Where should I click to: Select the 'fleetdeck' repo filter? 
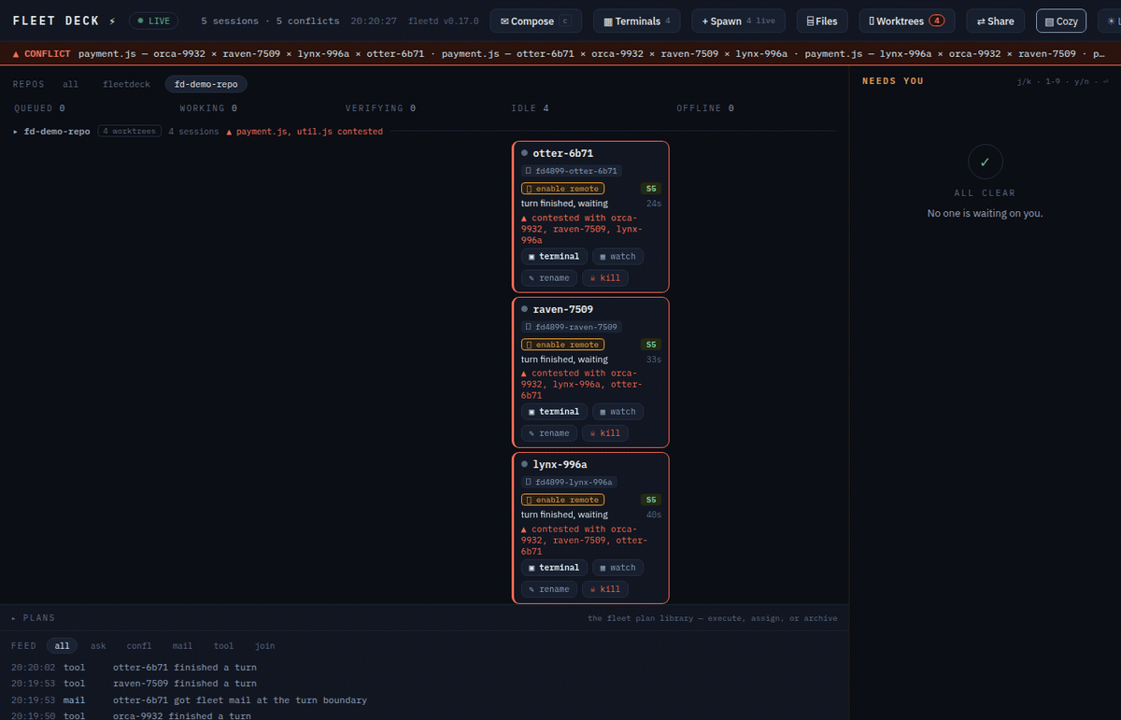(126, 84)
